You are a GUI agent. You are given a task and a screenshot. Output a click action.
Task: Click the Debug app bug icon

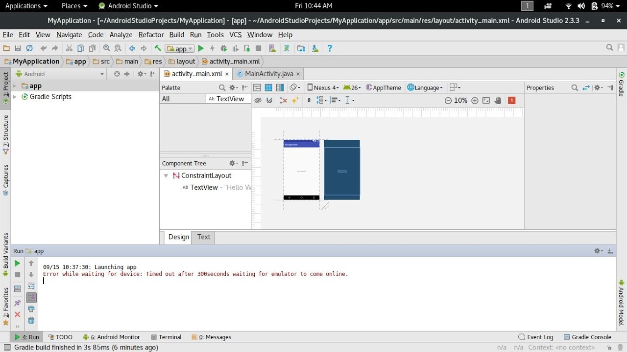(x=224, y=48)
